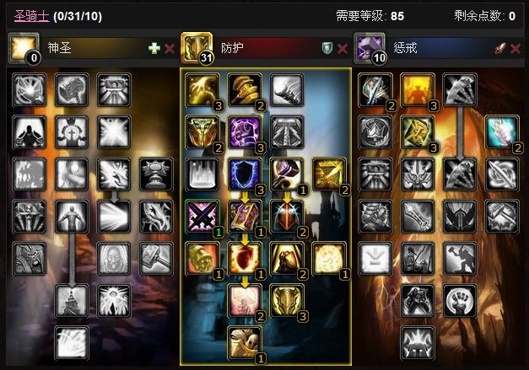The image size is (529, 370).
Task: Click the grey crown talent in 惩戒 tree
Action: point(375,132)
